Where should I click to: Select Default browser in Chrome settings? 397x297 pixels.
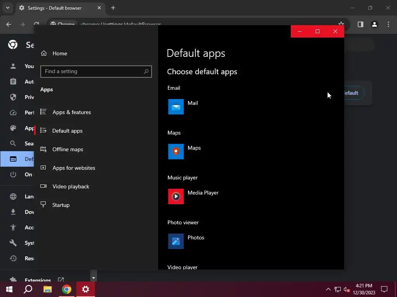(x=17, y=159)
